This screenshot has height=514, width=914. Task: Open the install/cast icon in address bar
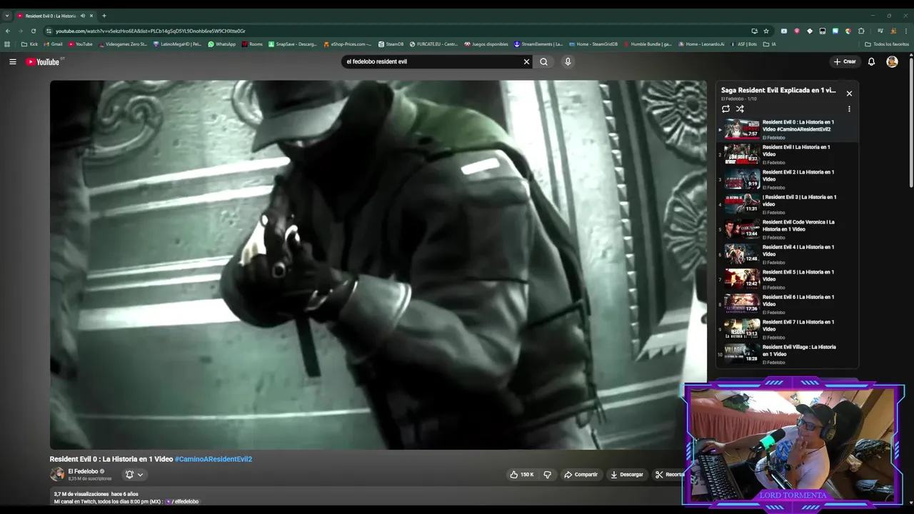tap(754, 31)
